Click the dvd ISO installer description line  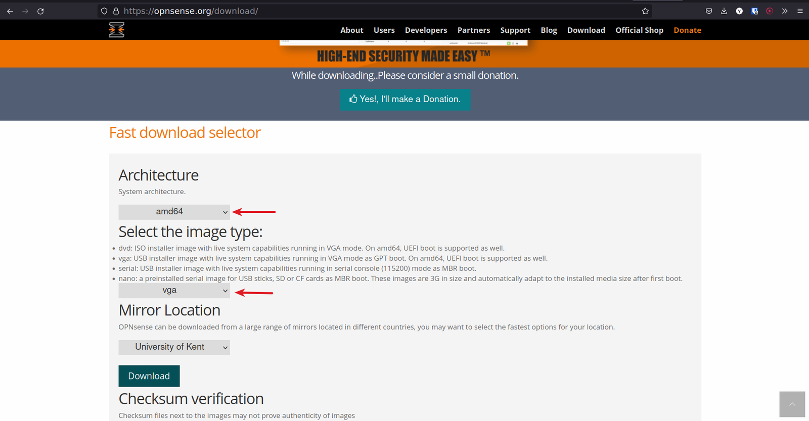click(311, 248)
